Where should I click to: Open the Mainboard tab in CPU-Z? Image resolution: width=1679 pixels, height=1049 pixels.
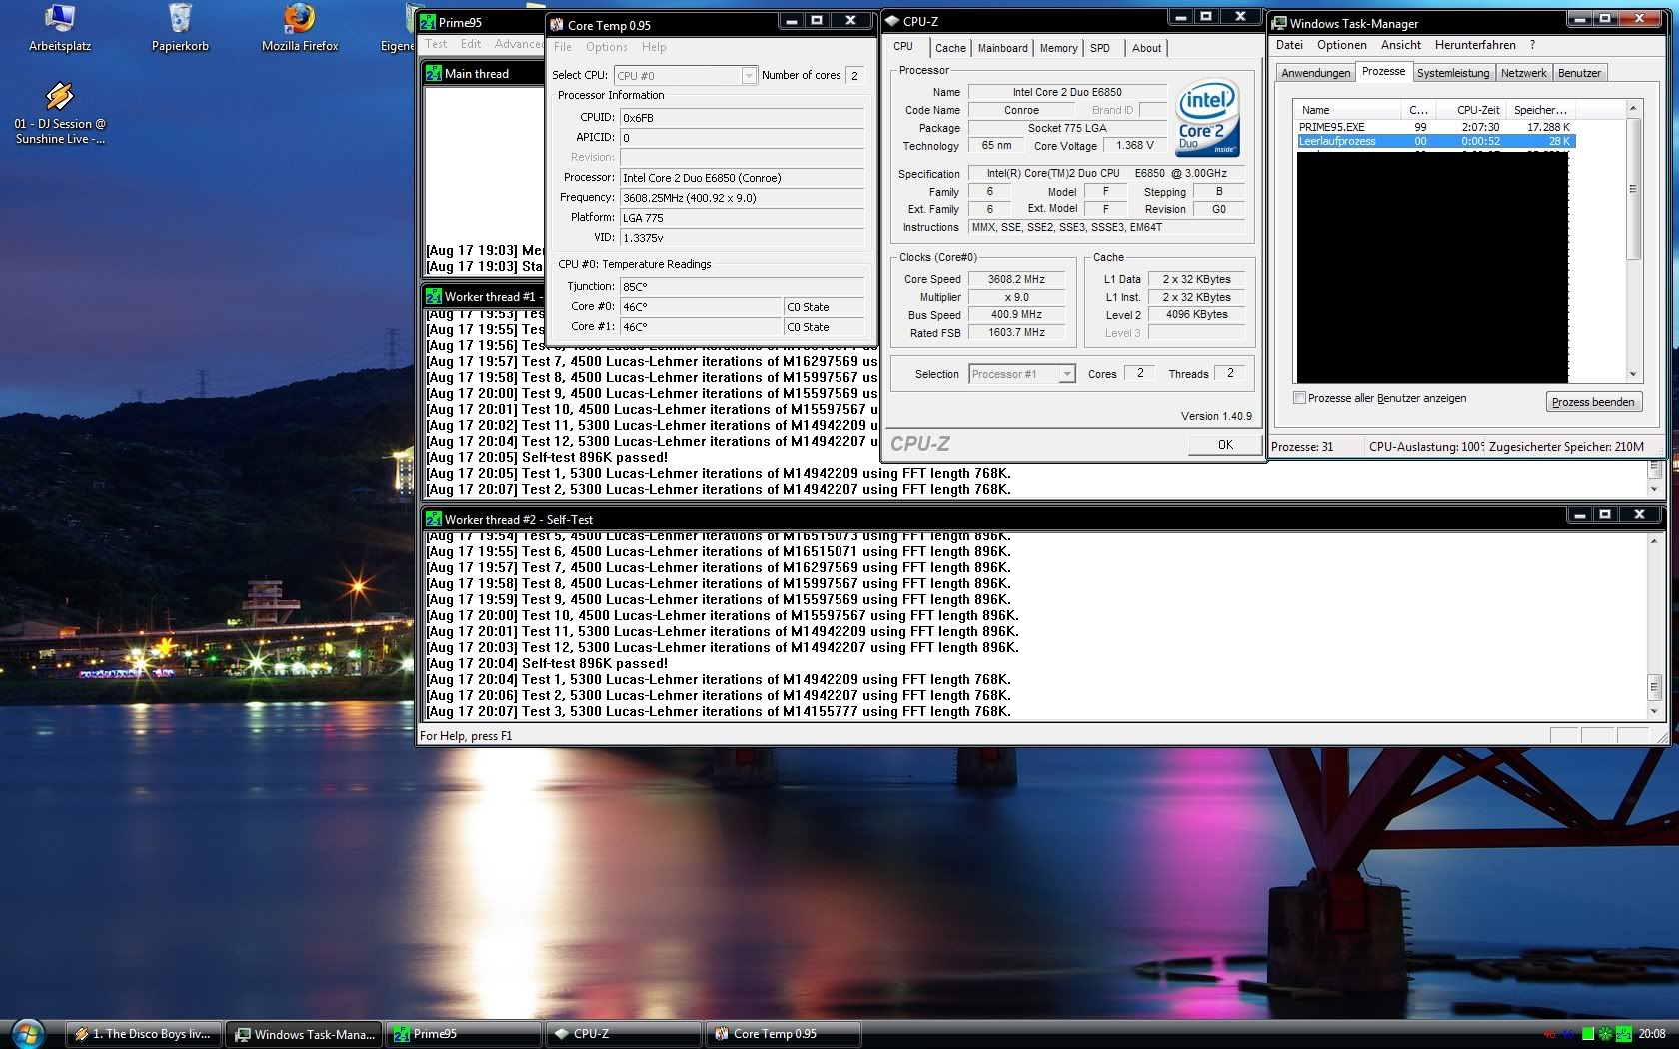[1002, 48]
